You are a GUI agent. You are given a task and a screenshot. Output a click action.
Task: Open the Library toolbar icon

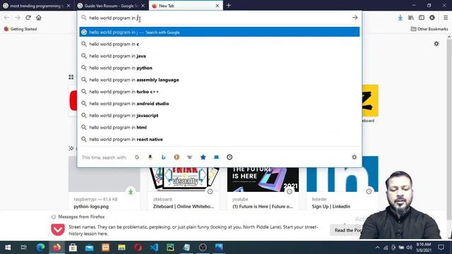point(411,18)
